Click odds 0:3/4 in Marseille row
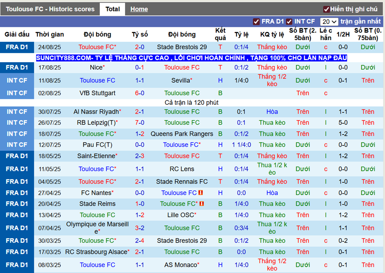385x273 pixels. [x=241, y=228]
